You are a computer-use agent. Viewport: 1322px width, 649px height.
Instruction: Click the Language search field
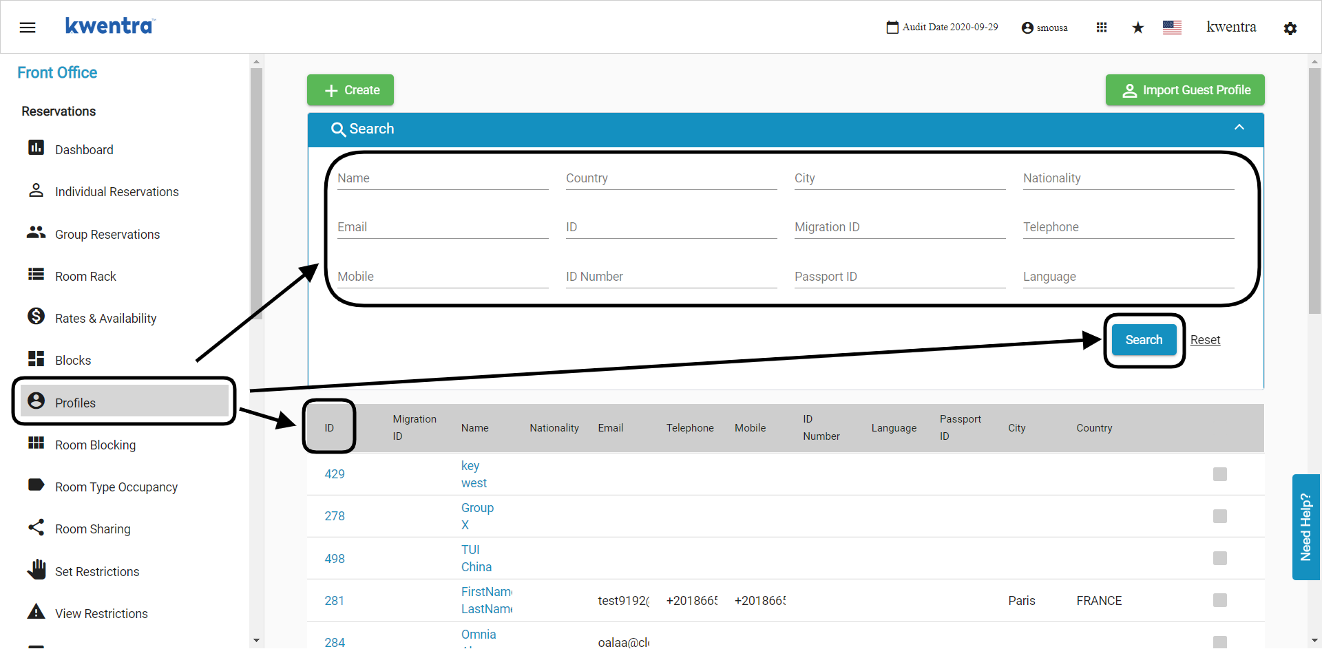point(1129,277)
